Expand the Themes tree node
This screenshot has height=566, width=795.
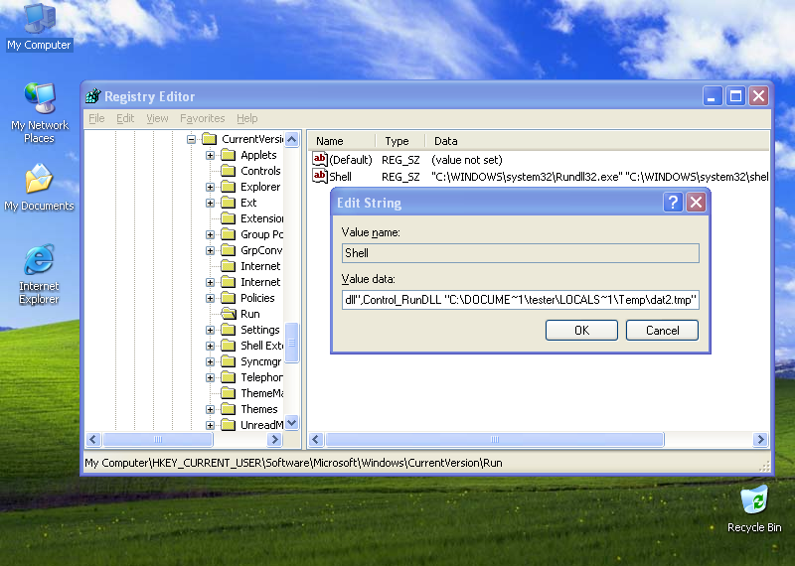[x=210, y=409]
